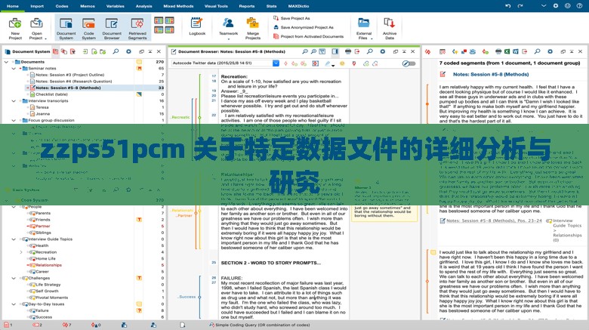Click the memo icon next to Friends code
This screenshot has height=330, width=589.
click(139, 220)
